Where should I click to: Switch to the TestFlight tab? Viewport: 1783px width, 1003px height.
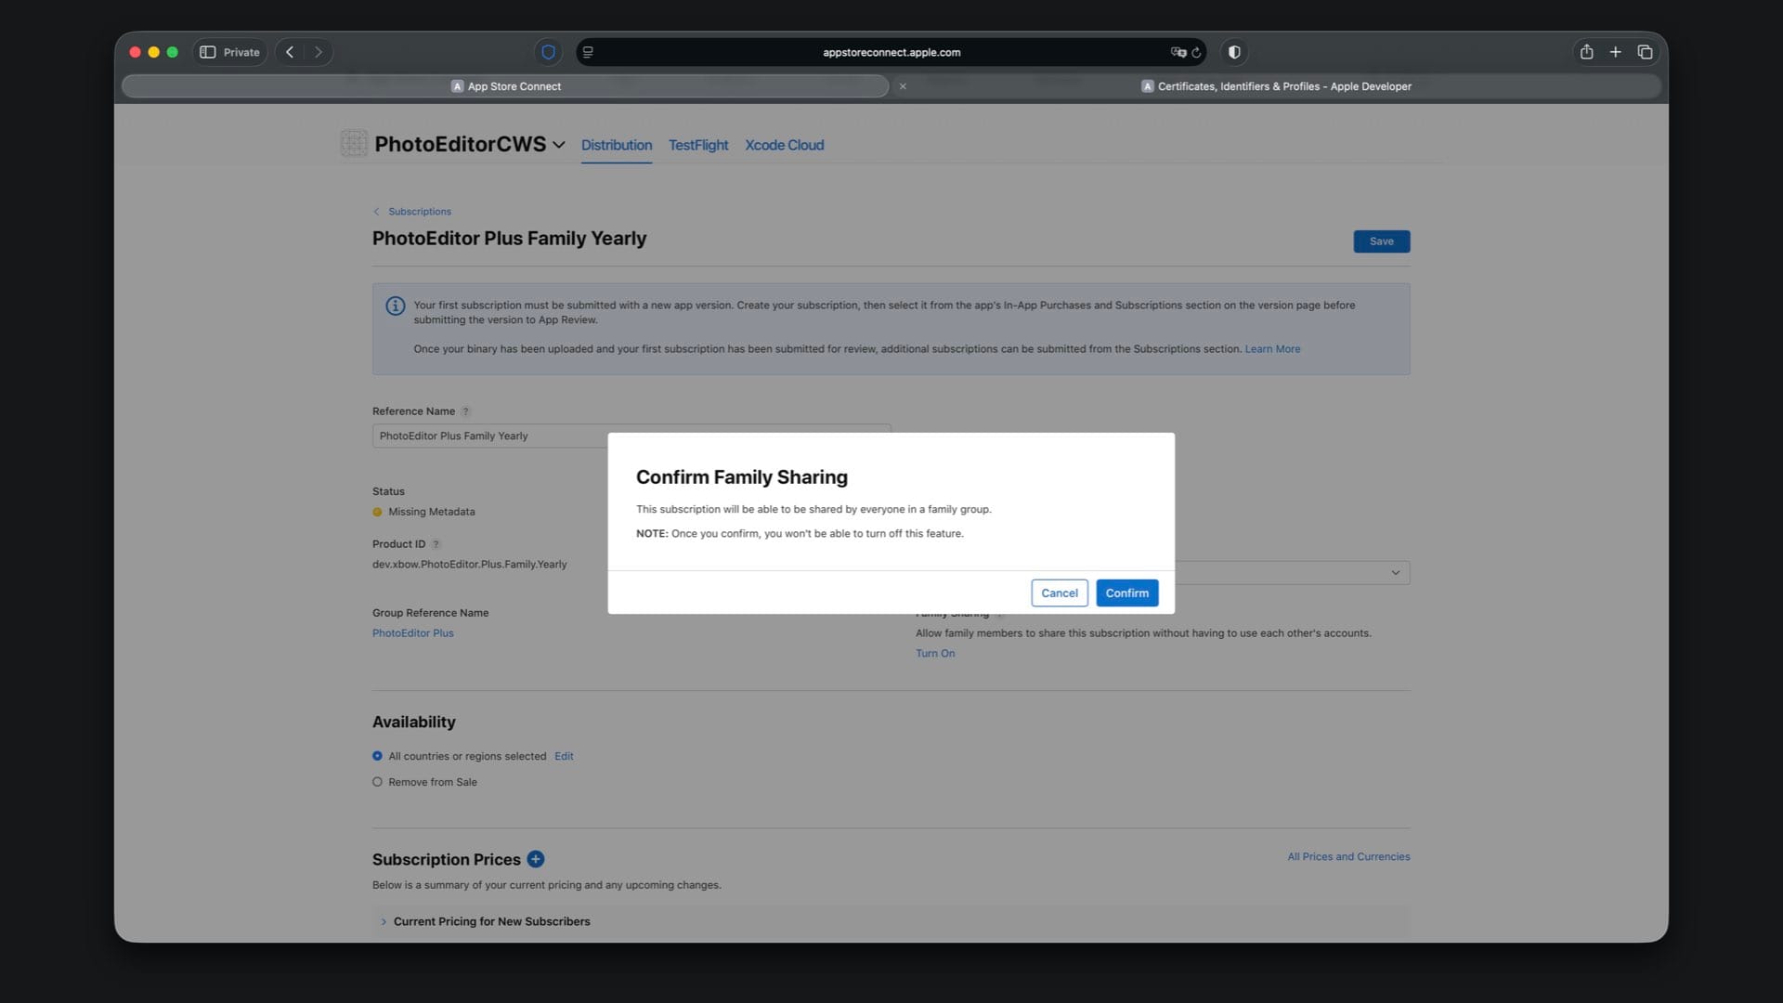click(698, 145)
